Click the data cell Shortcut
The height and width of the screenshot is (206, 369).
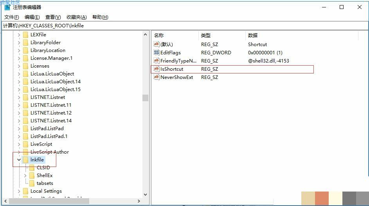257,44
